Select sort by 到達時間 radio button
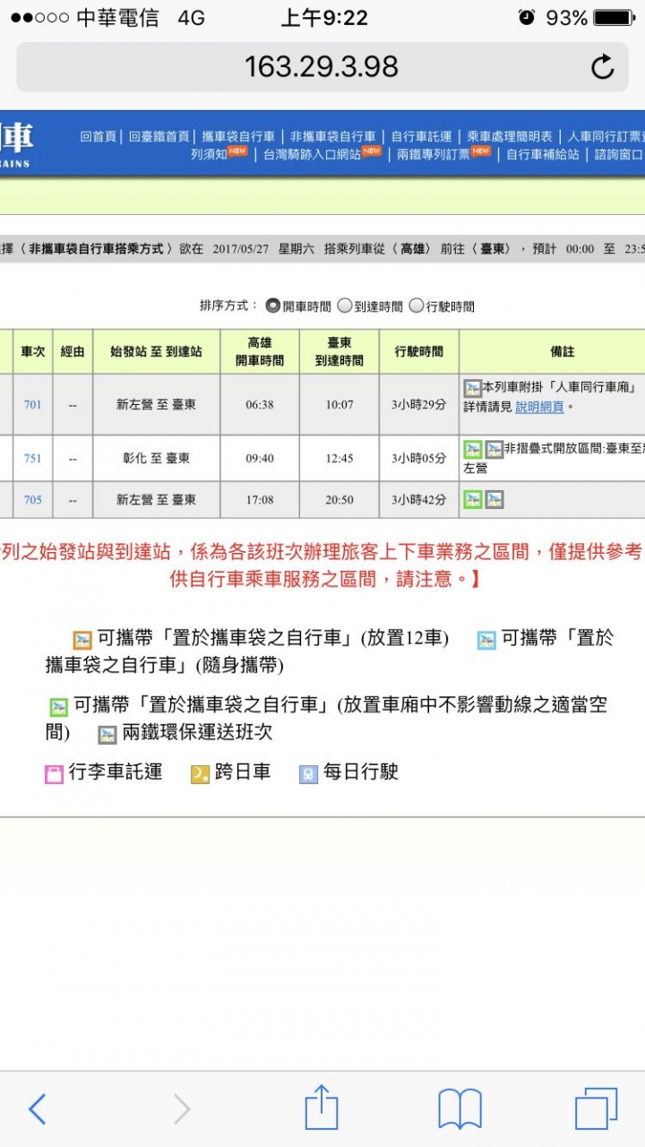 pyautogui.click(x=344, y=306)
